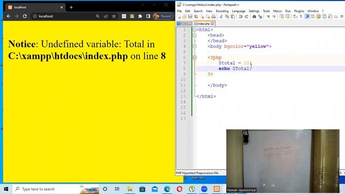345x194 pixels.
Task: Toggle Show All Characters pilcrow icon
Action: (301, 17)
